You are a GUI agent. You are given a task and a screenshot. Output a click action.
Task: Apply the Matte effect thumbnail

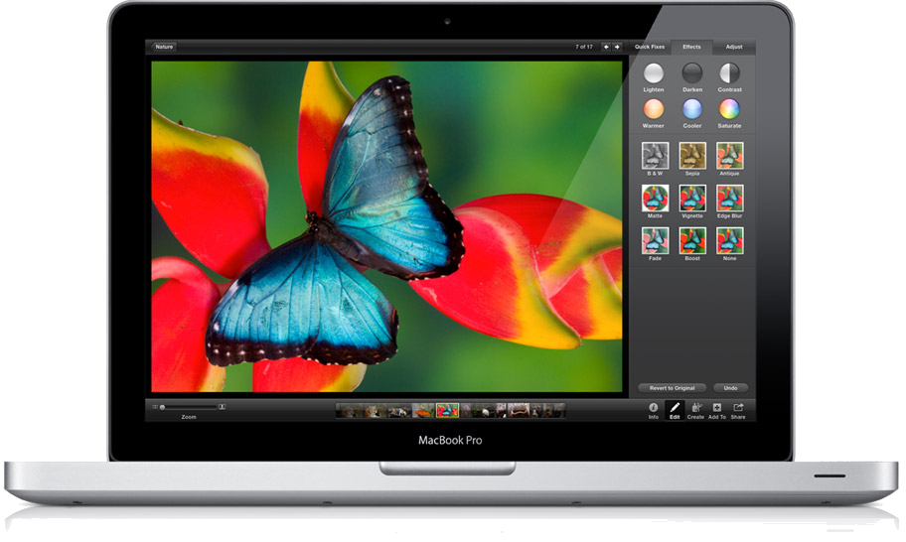coord(656,199)
